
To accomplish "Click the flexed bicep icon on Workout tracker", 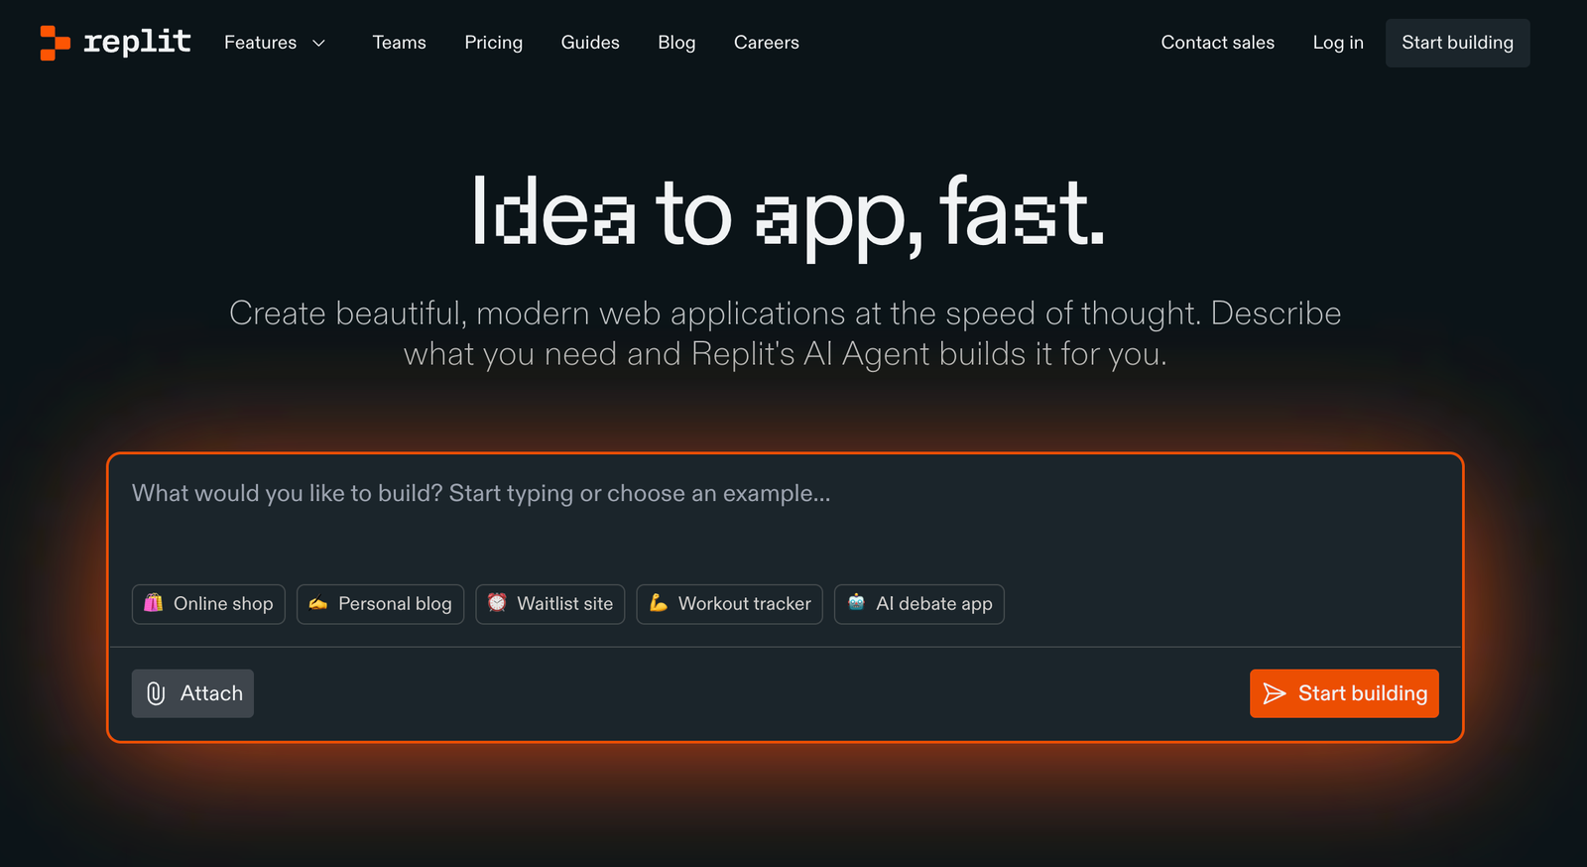I will (x=659, y=602).
